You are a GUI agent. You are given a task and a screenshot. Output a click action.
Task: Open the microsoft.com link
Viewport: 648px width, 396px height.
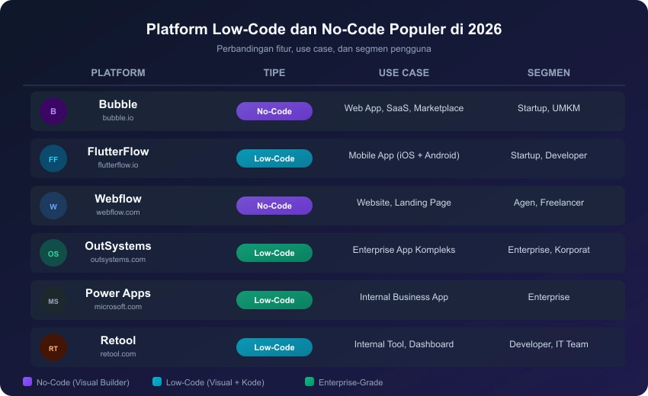pyautogui.click(x=118, y=306)
